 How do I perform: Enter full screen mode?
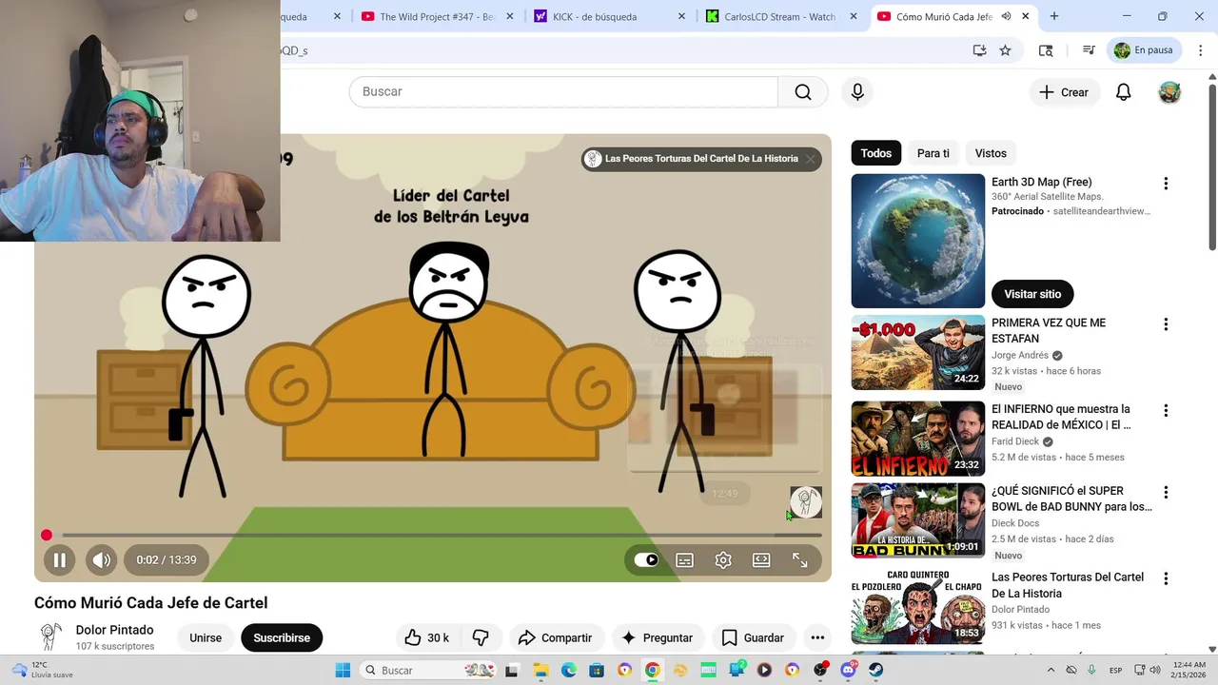800,560
